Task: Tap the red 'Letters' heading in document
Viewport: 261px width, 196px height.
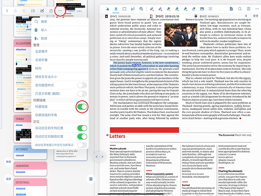Action: 117,136
